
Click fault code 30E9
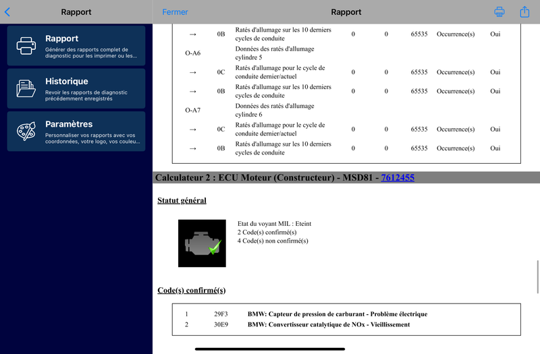221,324
